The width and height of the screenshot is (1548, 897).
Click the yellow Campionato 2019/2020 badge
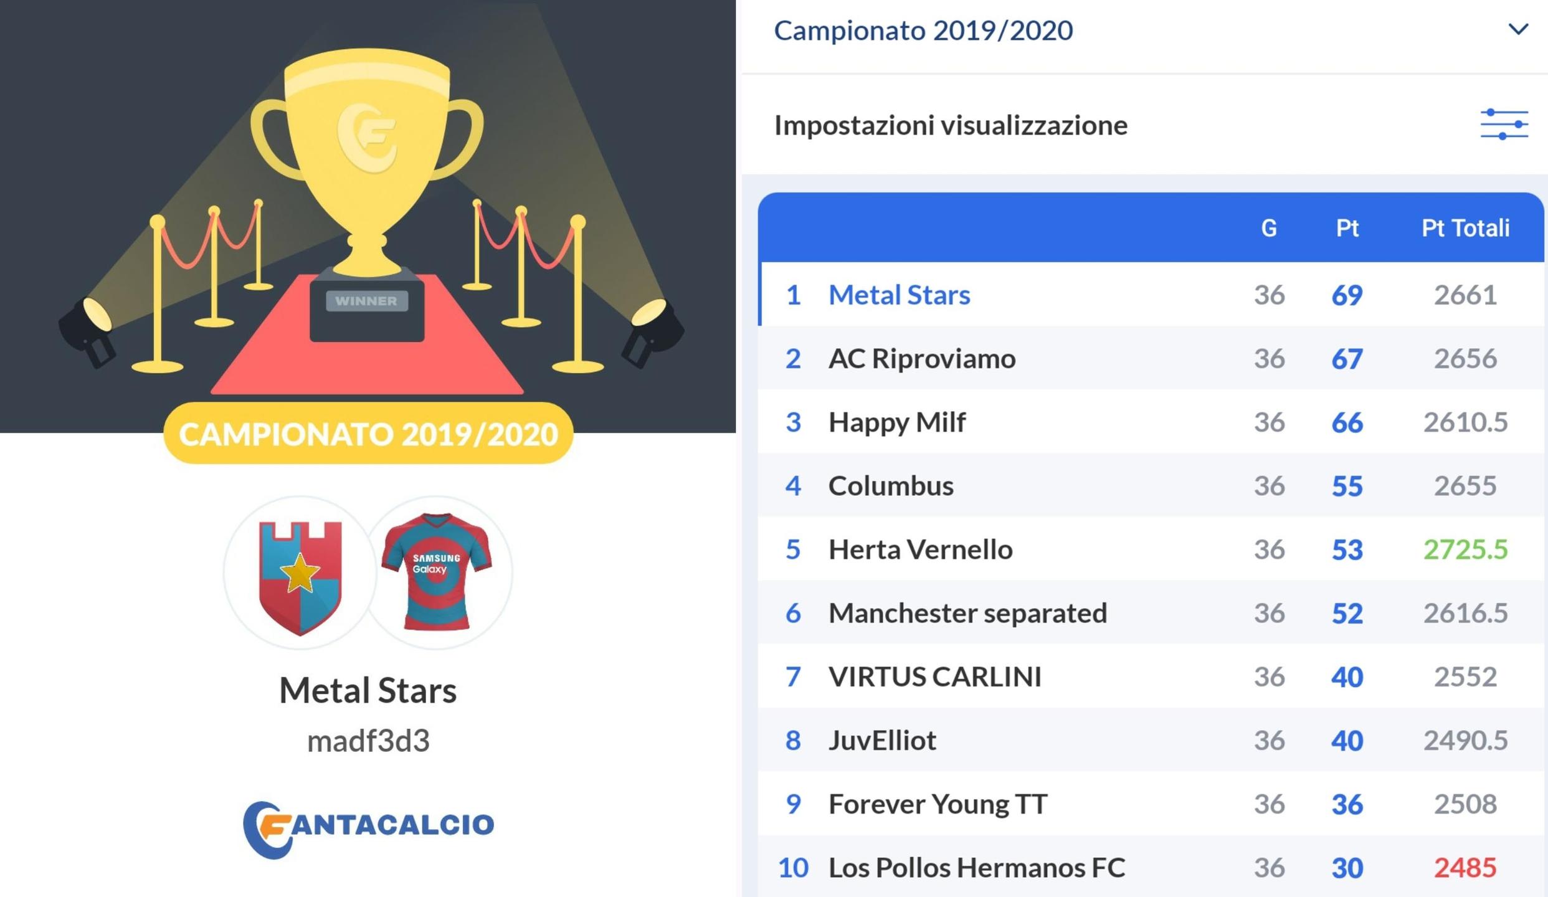[x=368, y=434]
